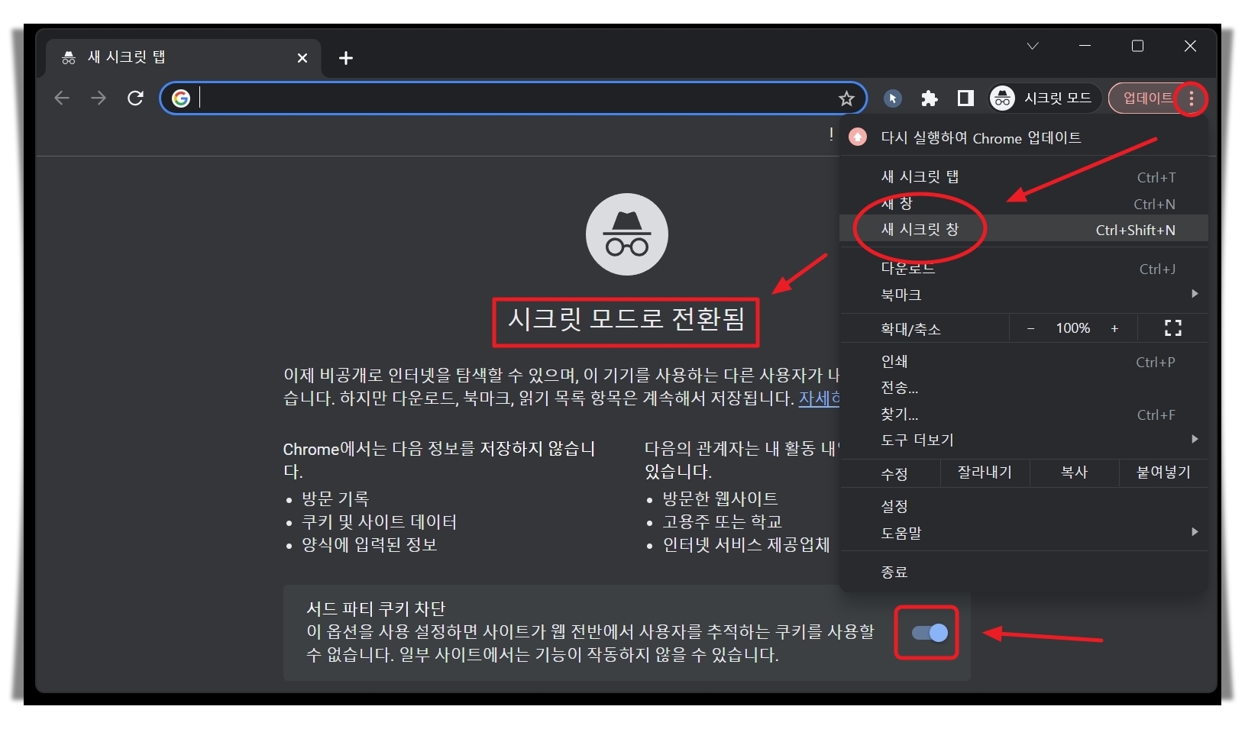1245x729 pixels.
Task: Click the Google logo in address bar
Action: tap(180, 98)
